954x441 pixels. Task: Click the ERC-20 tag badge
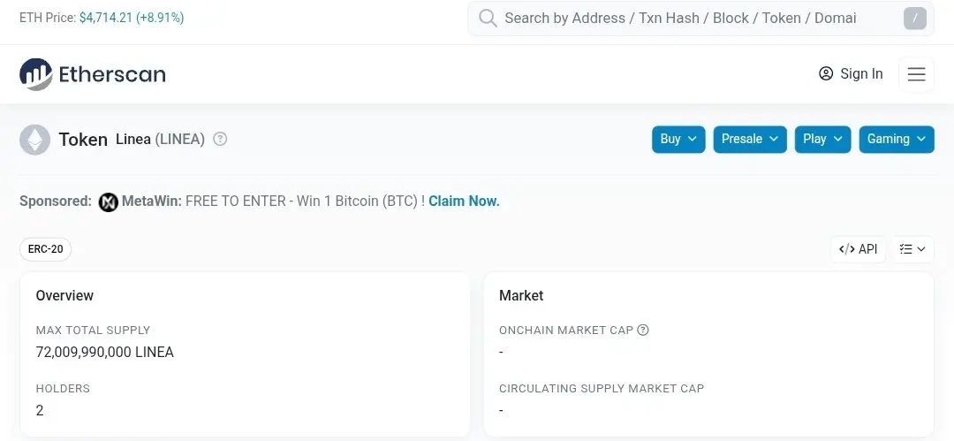[x=46, y=249]
